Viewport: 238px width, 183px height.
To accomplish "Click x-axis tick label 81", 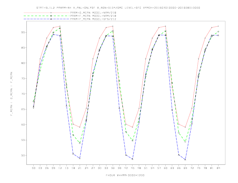I will [212, 168].
